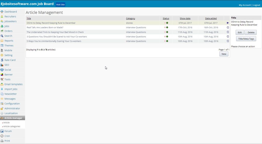Open the Jobseekers menu item
The width and height of the screenshot is (262, 144).
click(x=10, y=21)
